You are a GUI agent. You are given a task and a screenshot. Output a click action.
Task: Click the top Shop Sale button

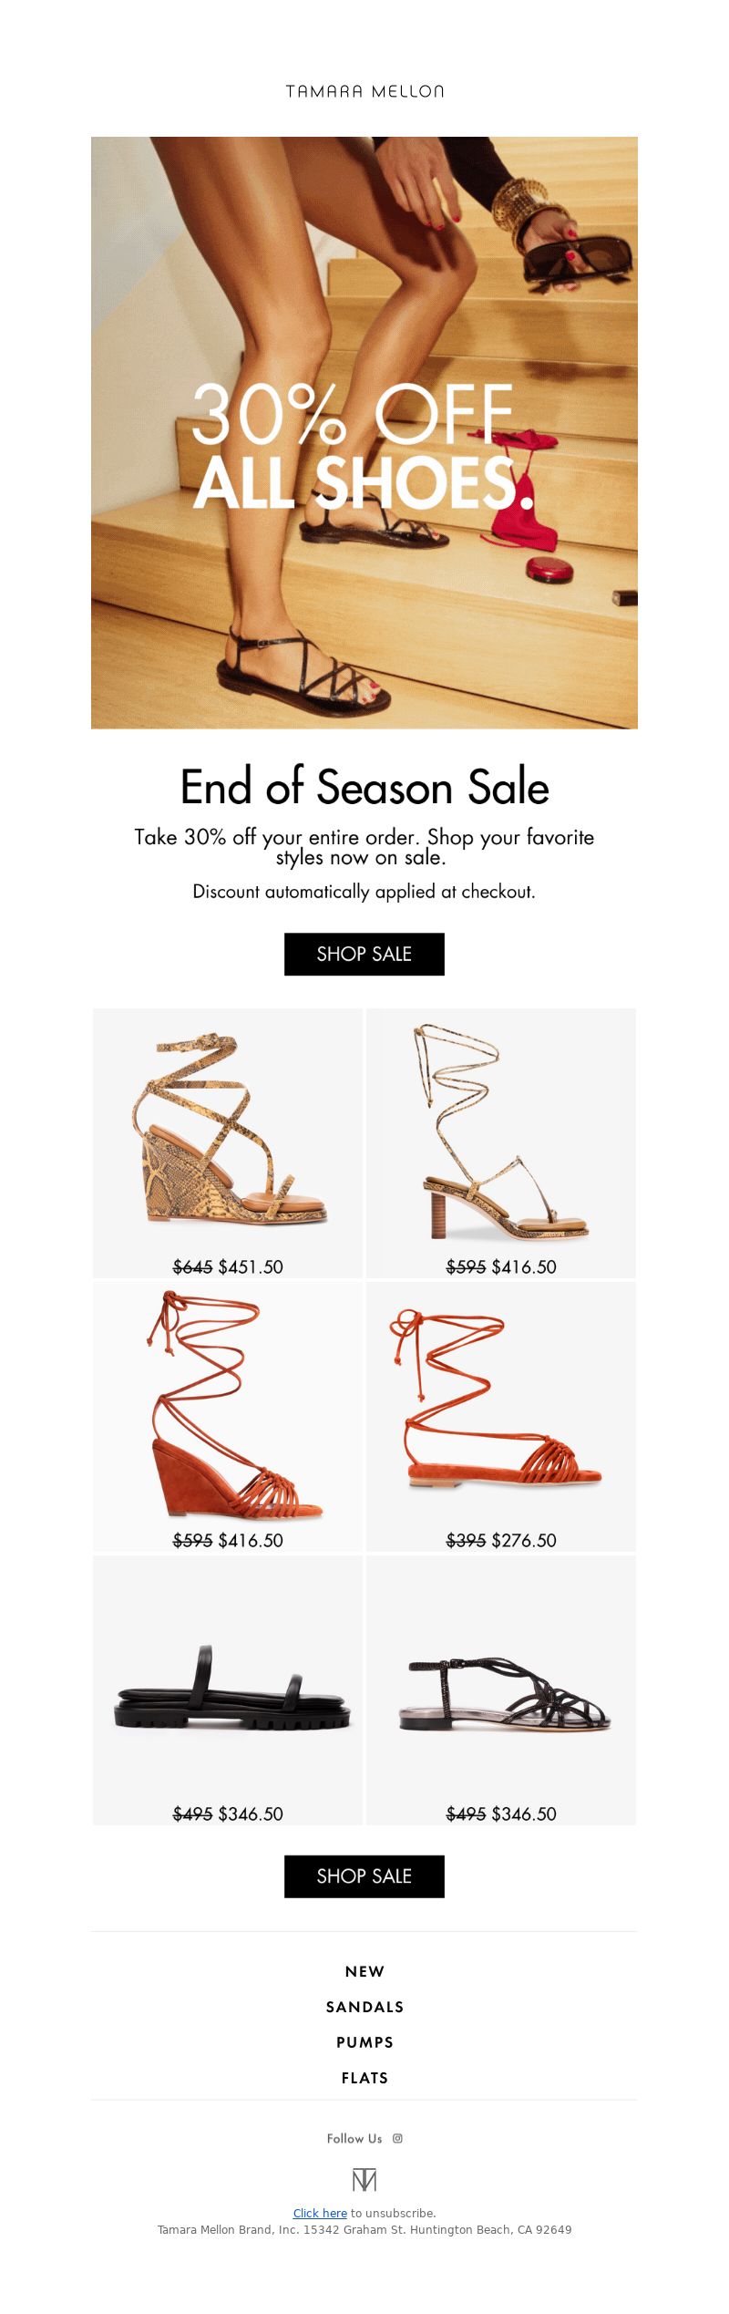364,954
